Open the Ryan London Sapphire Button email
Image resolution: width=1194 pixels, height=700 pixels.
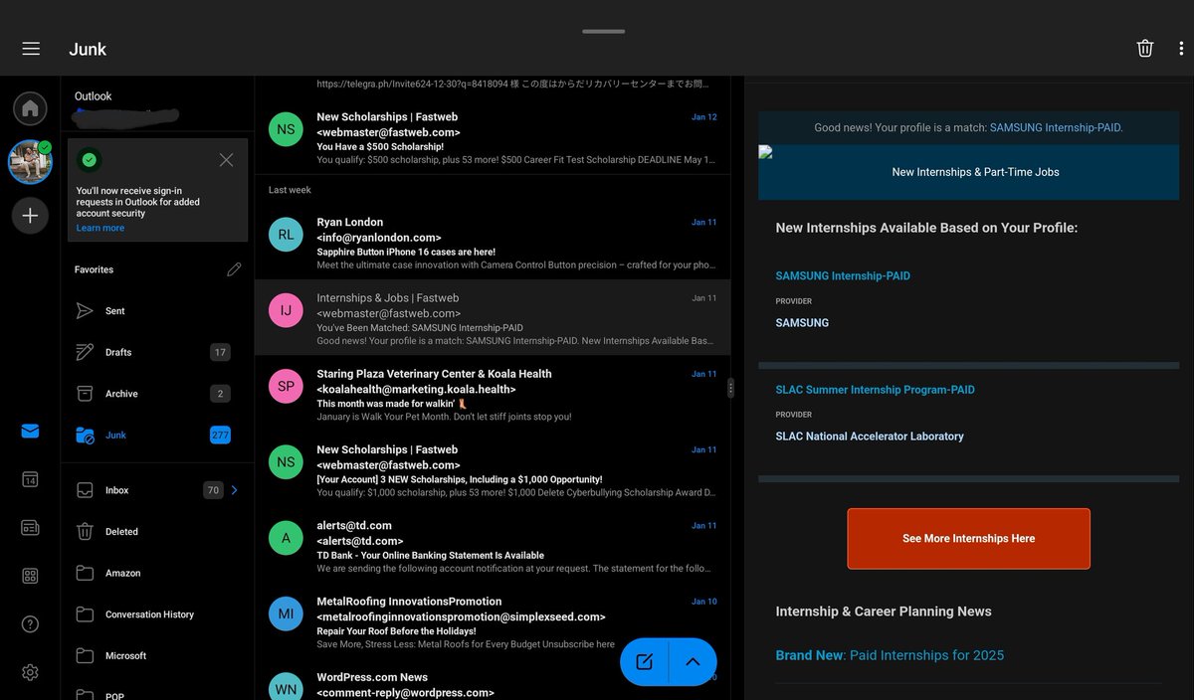(493, 242)
